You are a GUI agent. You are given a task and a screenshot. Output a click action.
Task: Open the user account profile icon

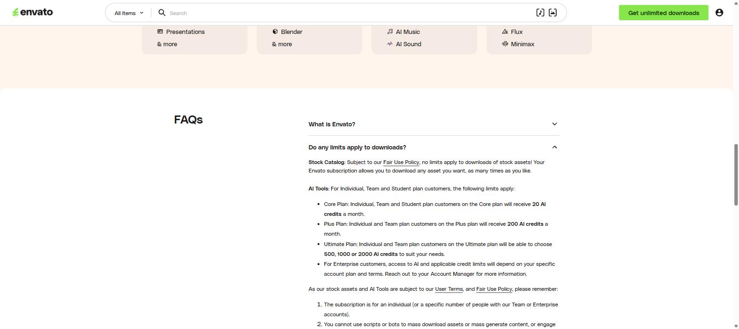point(719,13)
